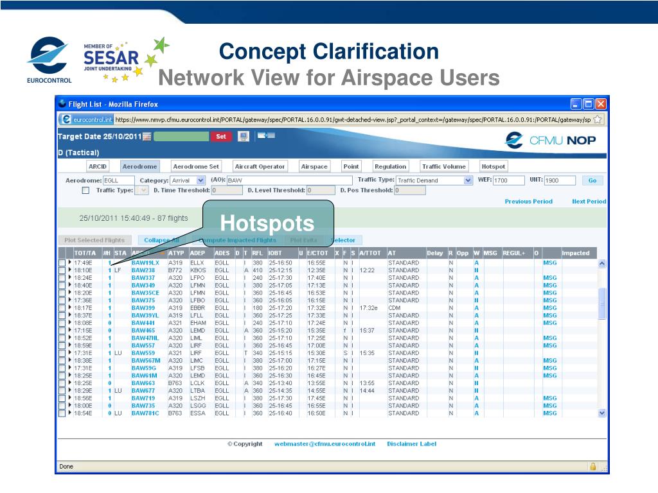Tick the BAW337 row checkbox
The width and height of the screenshot is (658, 493).
pos(62,278)
